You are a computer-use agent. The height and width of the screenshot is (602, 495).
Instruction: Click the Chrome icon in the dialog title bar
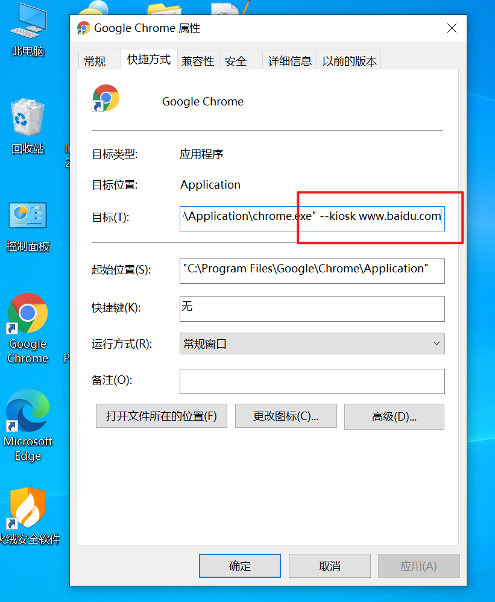pyautogui.click(x=83, y=28)
